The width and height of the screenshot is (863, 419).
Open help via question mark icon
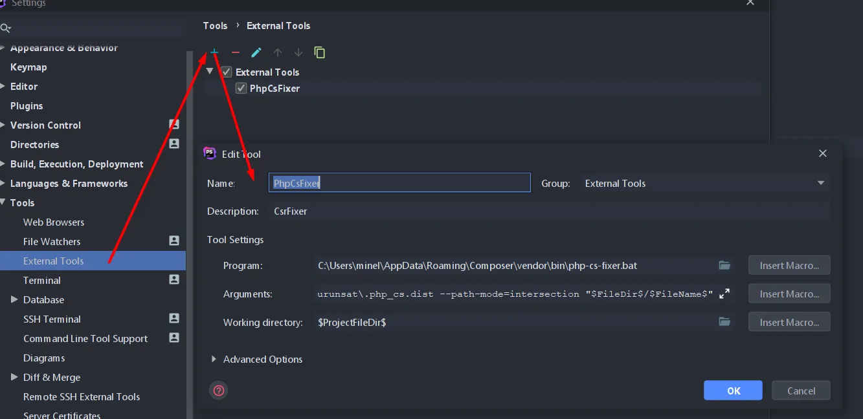[219, 390]
